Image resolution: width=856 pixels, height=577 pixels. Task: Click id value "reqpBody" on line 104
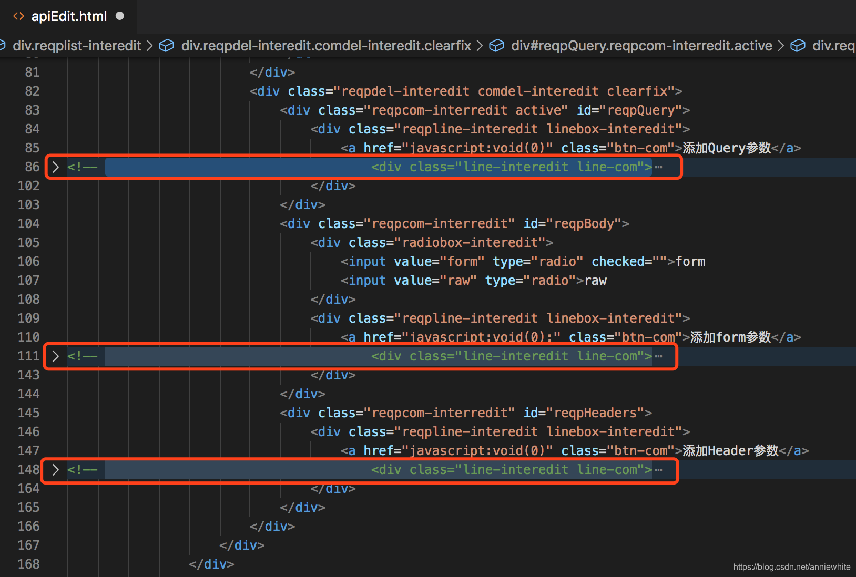coord(584,224)
